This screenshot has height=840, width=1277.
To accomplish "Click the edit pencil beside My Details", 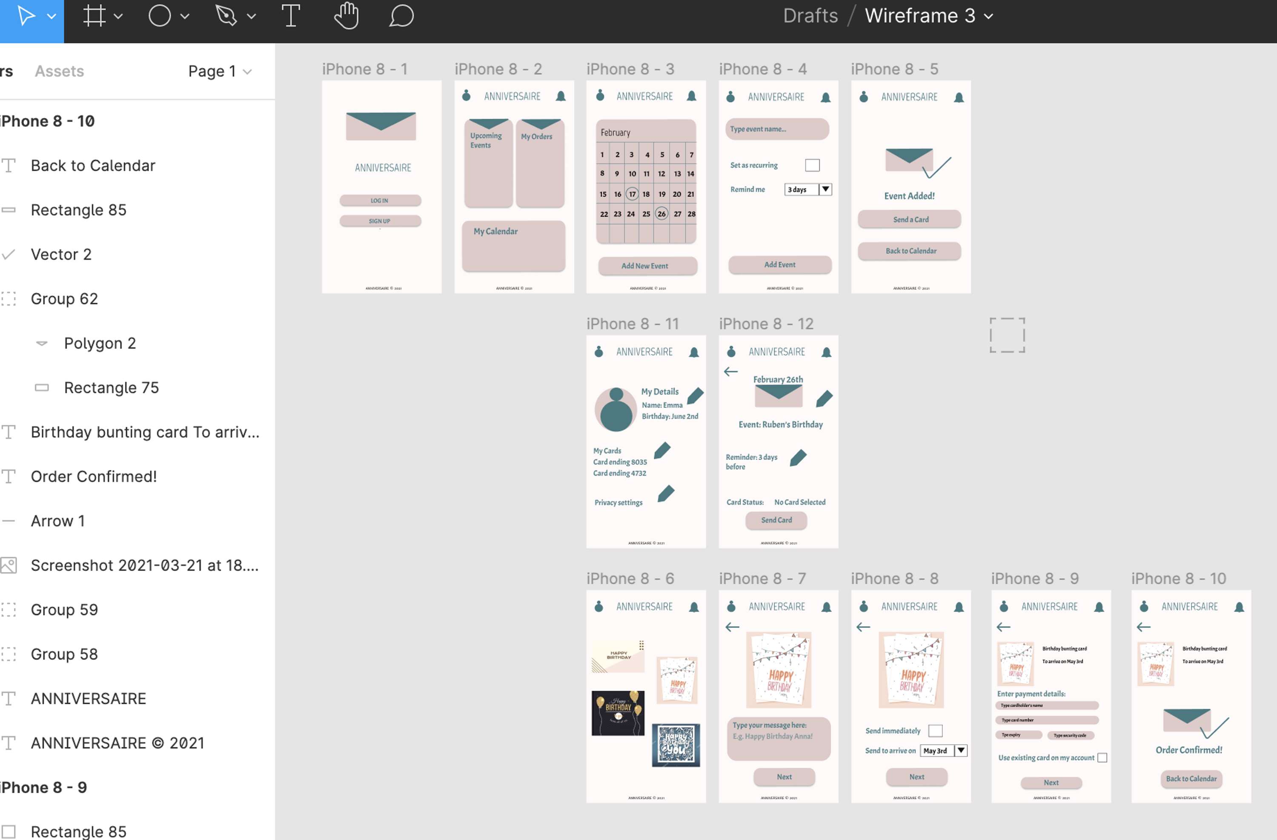I will click(695, 396).
